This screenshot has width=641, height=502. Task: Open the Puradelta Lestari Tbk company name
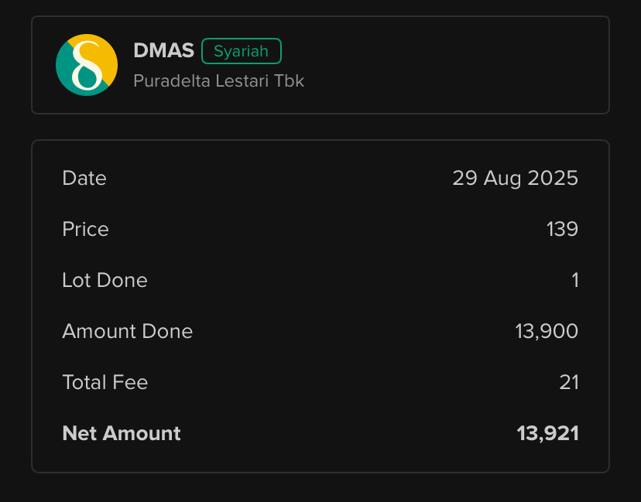click(x=219, y=81)
